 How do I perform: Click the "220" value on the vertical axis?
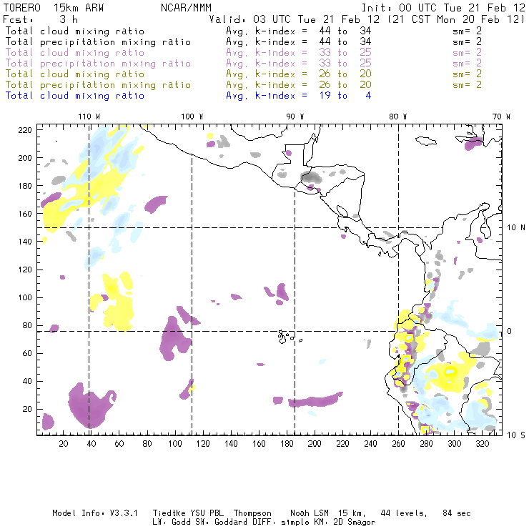click(x=25, y=130)
